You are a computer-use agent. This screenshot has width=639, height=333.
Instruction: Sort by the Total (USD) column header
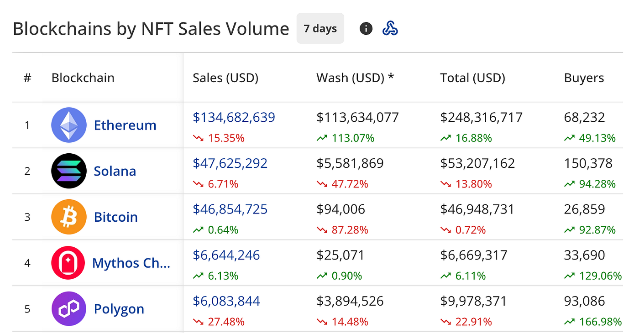coord(473,78)
